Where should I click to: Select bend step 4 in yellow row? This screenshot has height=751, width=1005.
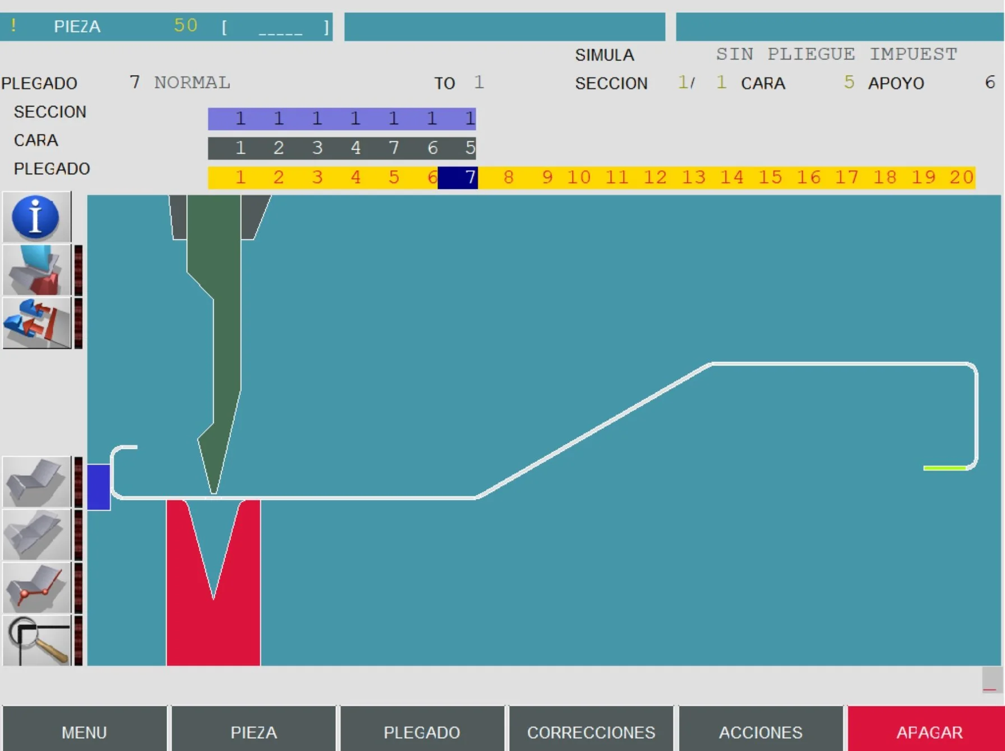(355, 178)
